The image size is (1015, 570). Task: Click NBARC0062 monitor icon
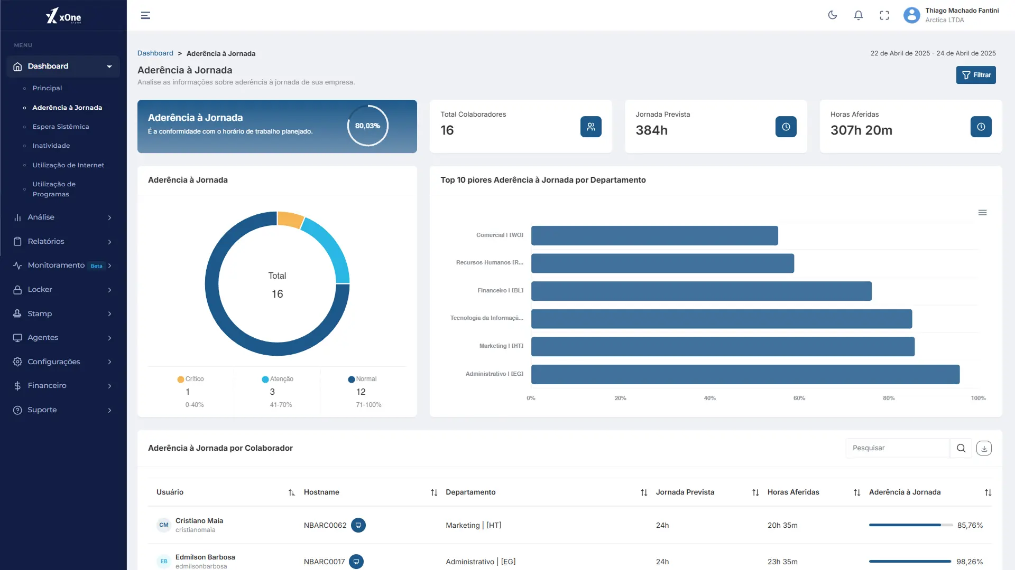pyautogui.click(x=358, y=525)
